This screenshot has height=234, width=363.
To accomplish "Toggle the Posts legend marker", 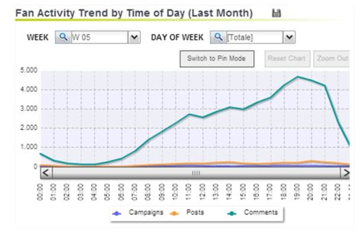I will [x=174, y=213].
